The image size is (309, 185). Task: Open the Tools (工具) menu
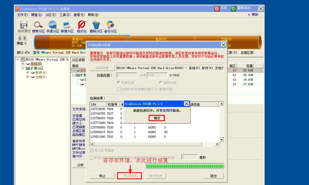pyautogui.click(x=65, y=15)
